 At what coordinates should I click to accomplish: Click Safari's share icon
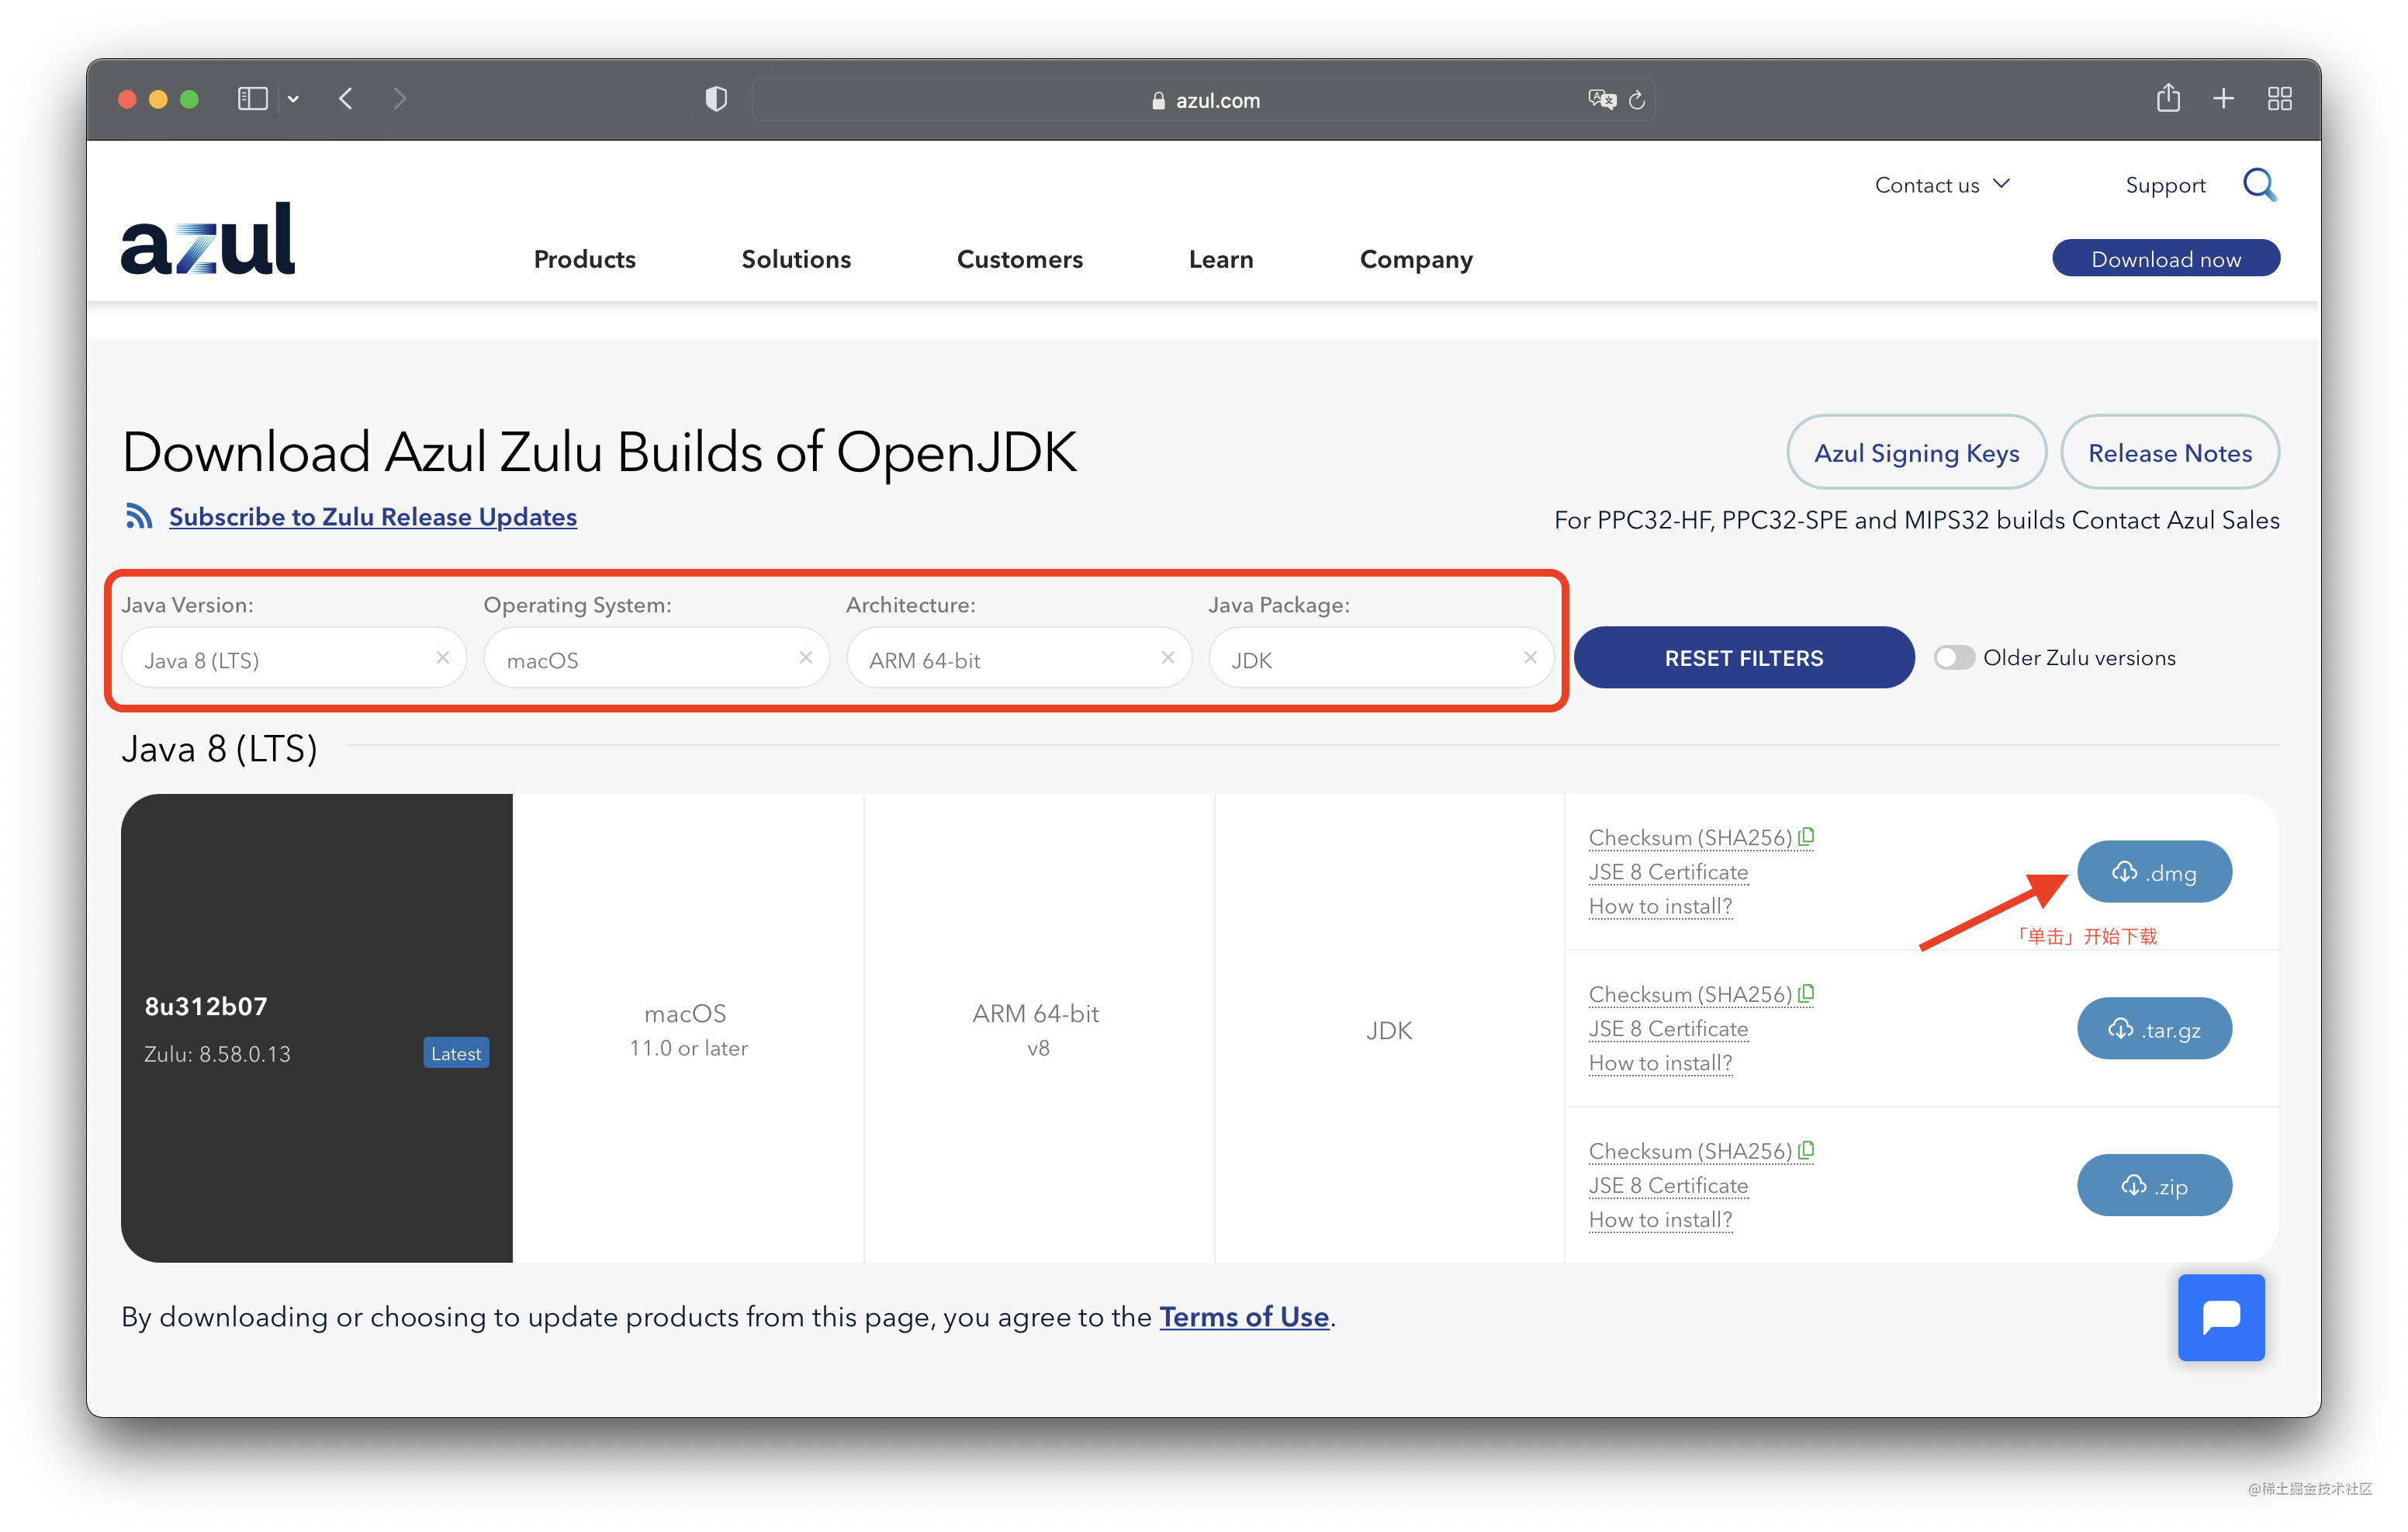tap(2168, 98)
